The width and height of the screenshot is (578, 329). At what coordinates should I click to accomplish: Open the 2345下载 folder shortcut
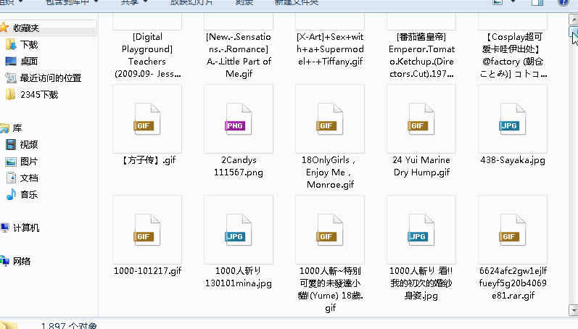[38, 95]
